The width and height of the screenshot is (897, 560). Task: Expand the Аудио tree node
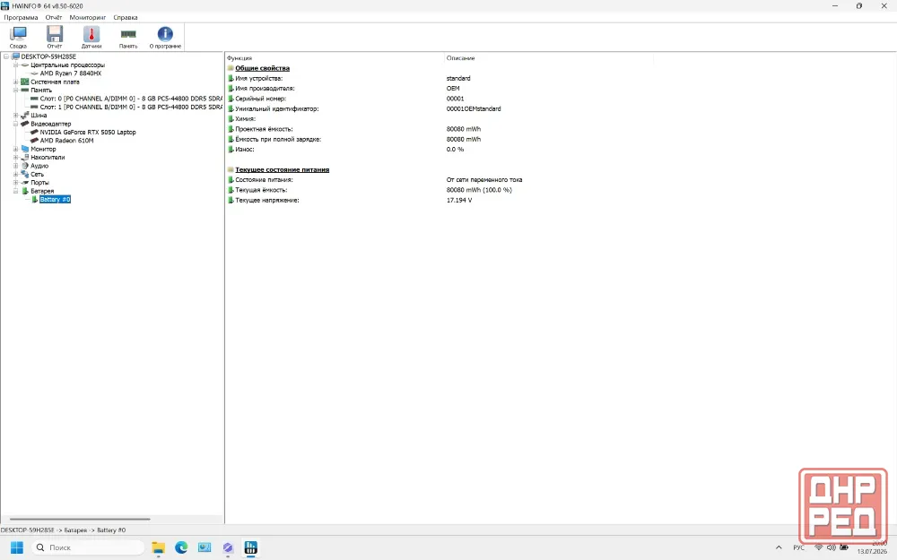point(16,166)
